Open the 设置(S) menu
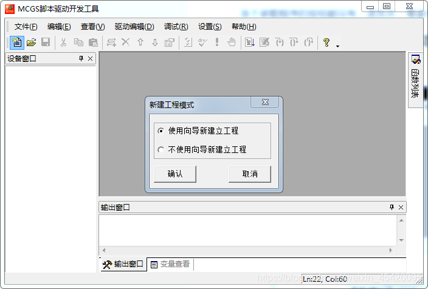This screenshot has height=289, width=428. [x=210, y=27]
